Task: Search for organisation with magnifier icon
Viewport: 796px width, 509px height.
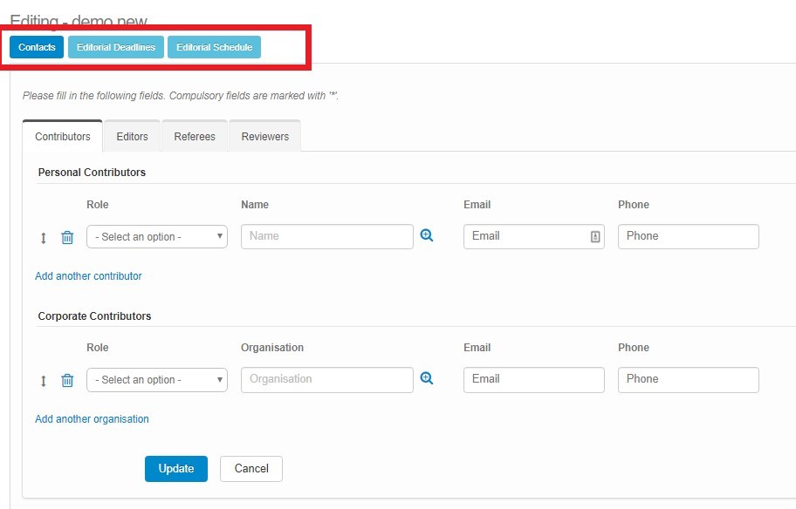Action: point(427,378)
